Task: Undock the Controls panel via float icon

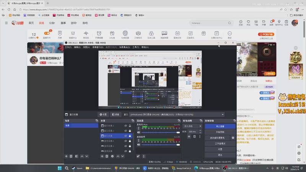Action: 234,121
